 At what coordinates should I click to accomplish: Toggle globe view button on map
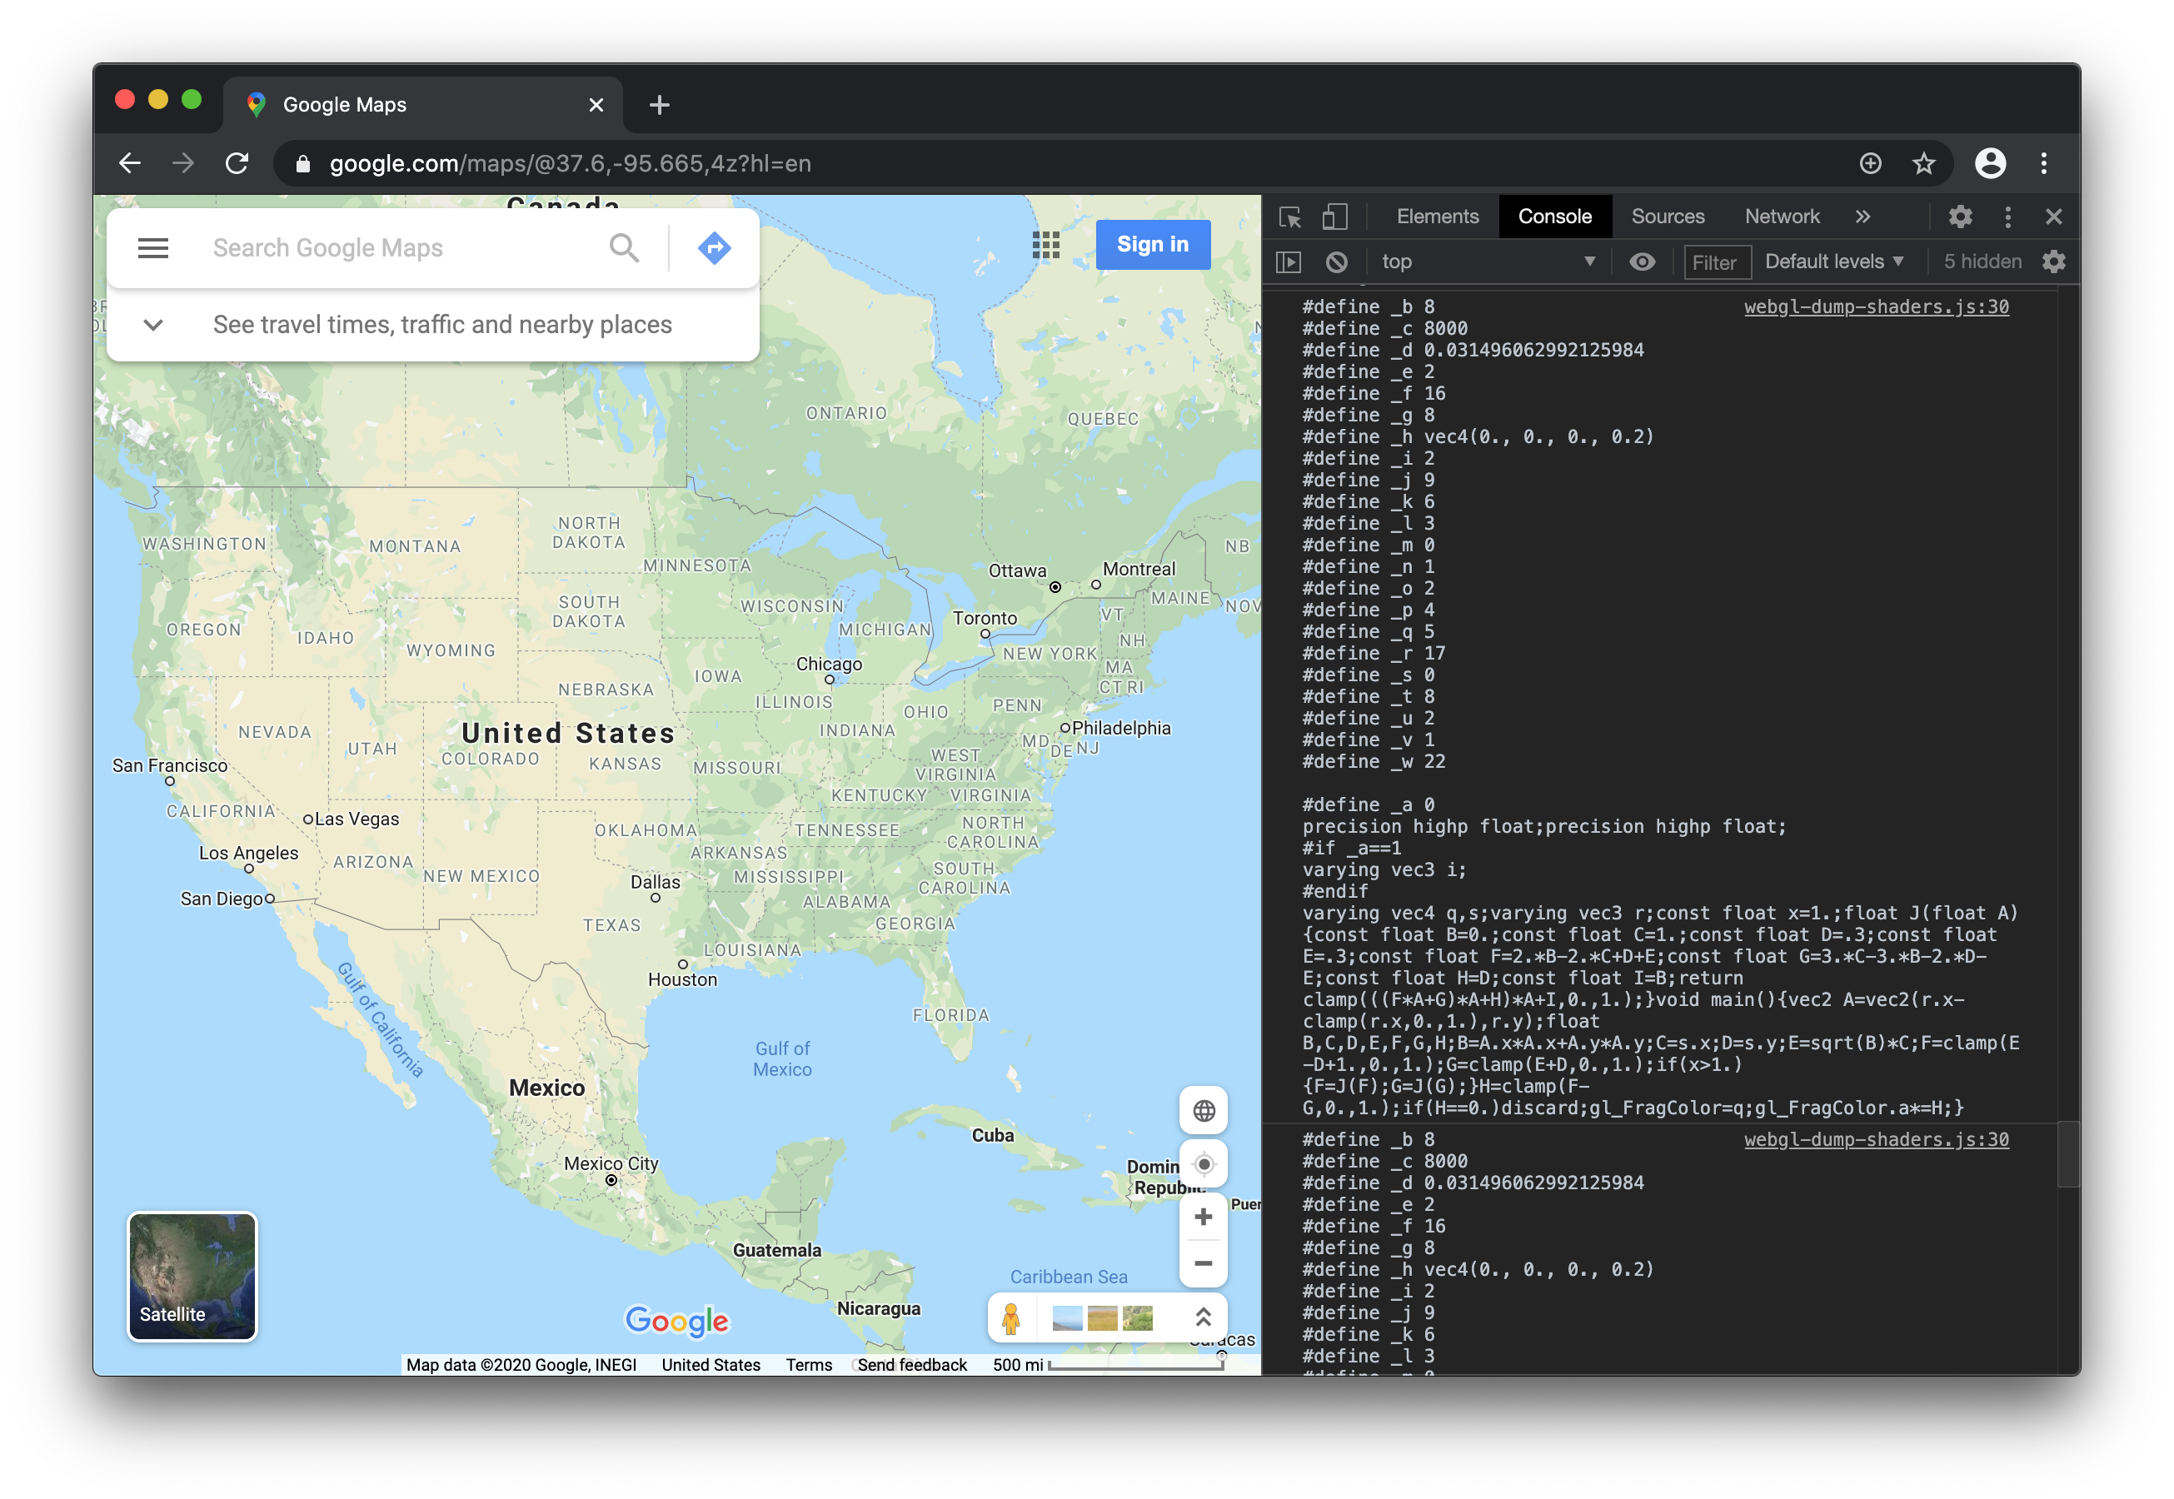pyautogui.click(x=1204, y=1111)
